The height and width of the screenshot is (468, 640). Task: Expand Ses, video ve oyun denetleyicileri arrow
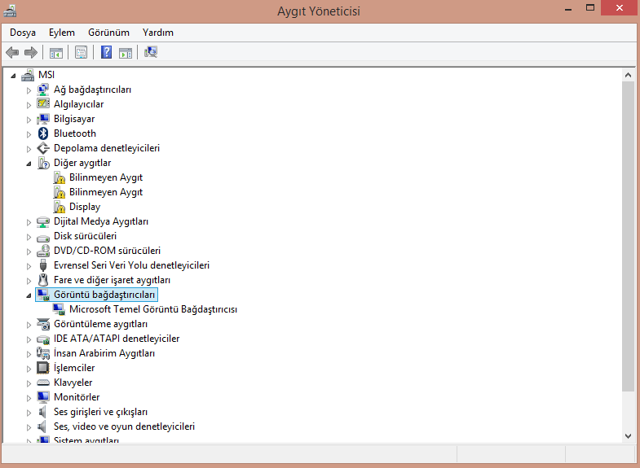tap(29, 427)
